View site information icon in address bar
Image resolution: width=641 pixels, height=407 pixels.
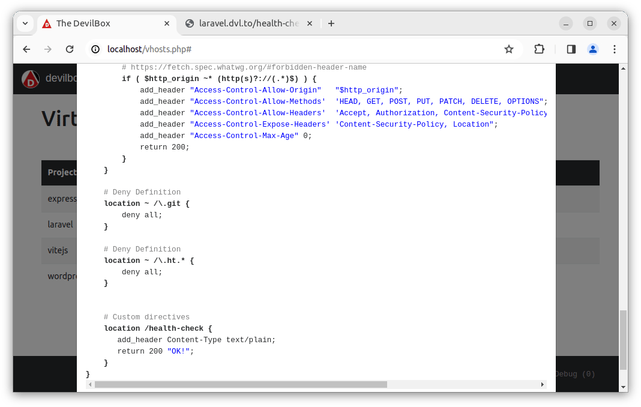click(x=95, y=49)
